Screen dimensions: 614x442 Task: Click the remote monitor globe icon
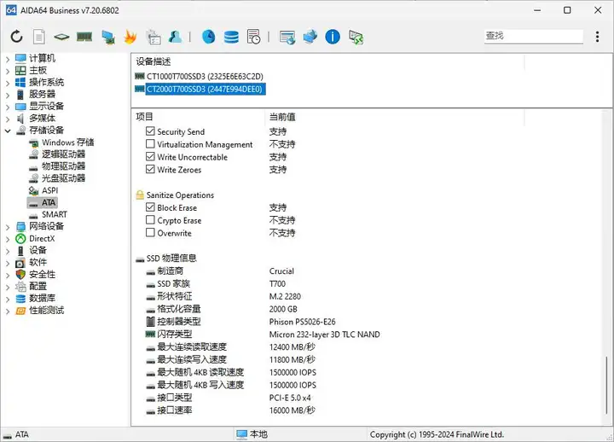[287, 38]
